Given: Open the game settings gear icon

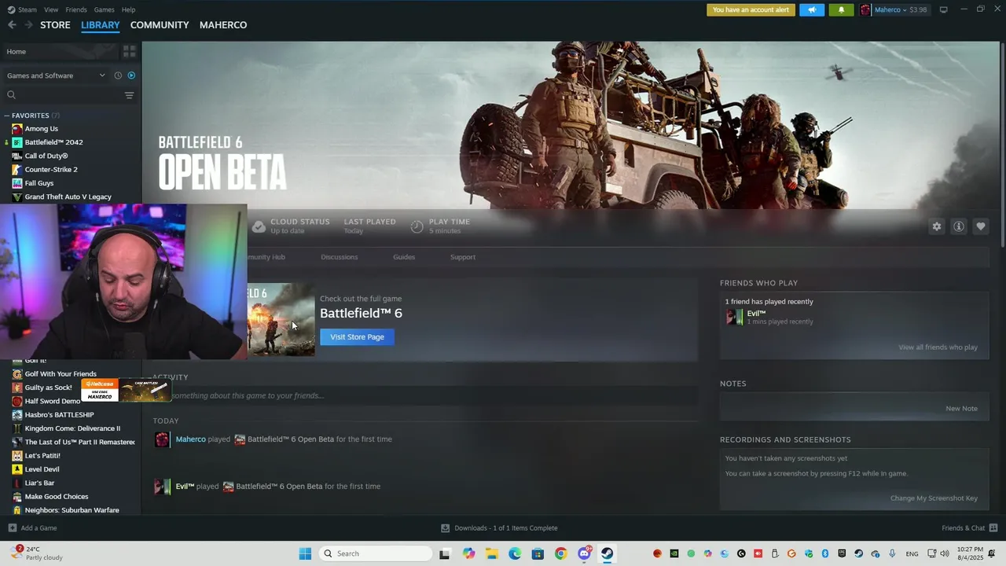Looking at the screenshot, I should tap(937, 226).
